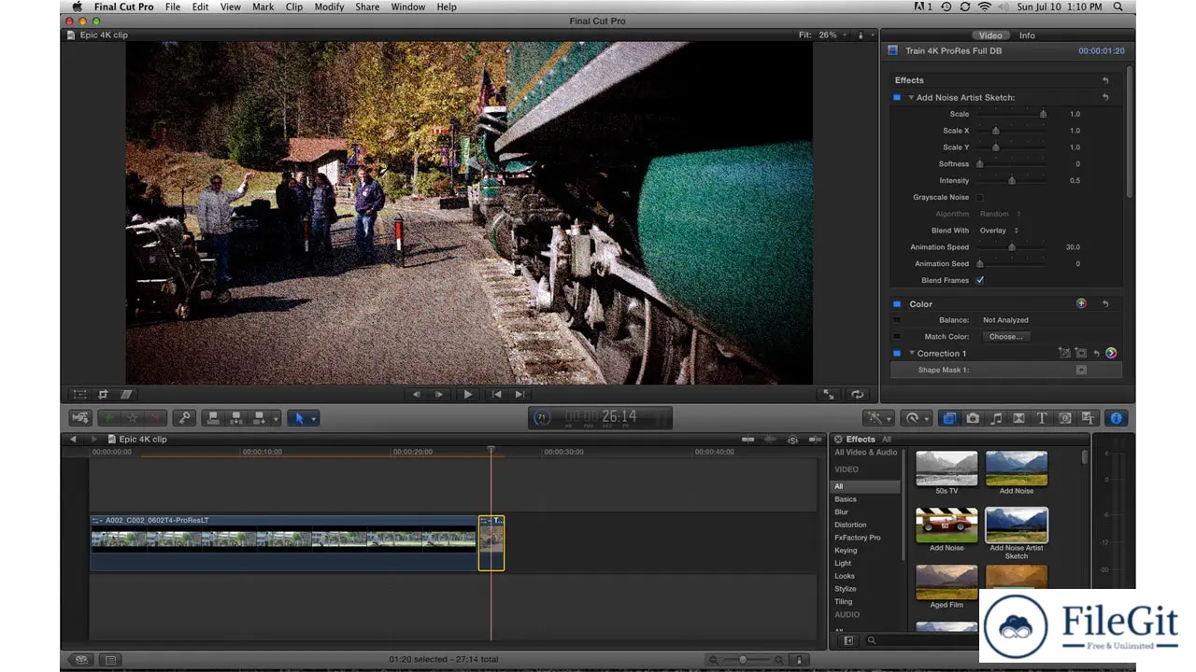Open the Mark menu
Screen dimensions: 1196x672
point(263,7)
